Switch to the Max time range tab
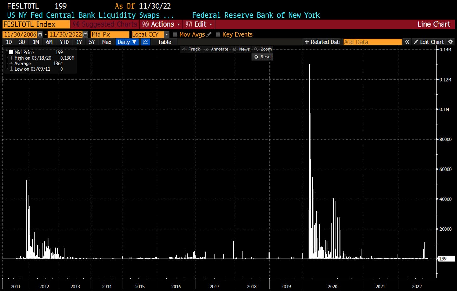Screen dimensions: 457x291 pyautogui.click(x=107, y=42)
